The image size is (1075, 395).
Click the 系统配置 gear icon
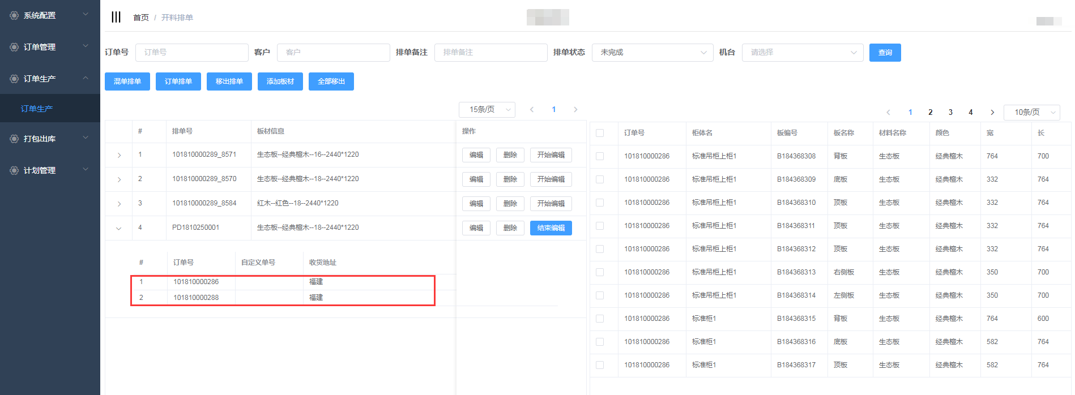14,15
